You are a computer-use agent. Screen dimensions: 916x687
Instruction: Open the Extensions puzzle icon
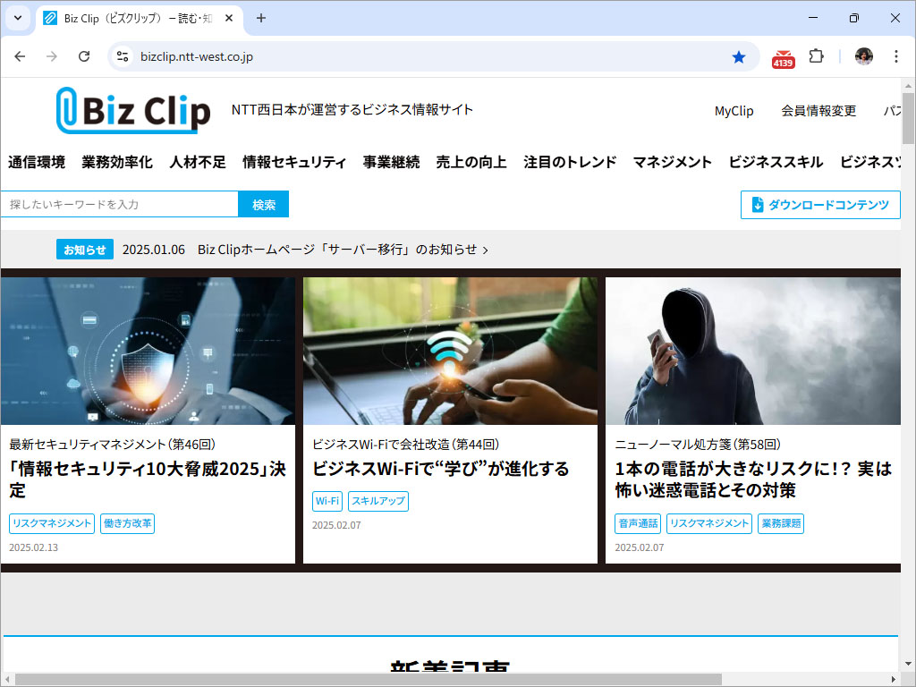click(816, 56)
